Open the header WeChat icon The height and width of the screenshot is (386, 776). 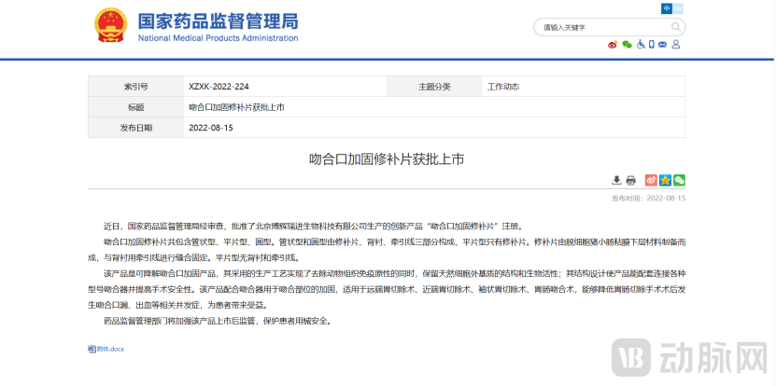[x=627, y=45]
